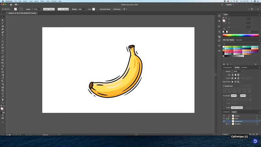Click the Create New Layer icon
Image resolution: width=261 pixels, height=147 pixels.
tap(254, 134)
